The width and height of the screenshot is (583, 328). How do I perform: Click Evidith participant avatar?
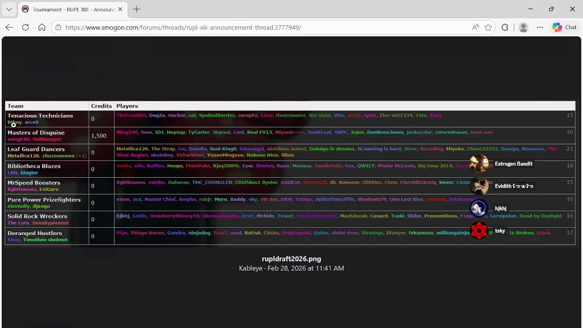coord(479,186)
